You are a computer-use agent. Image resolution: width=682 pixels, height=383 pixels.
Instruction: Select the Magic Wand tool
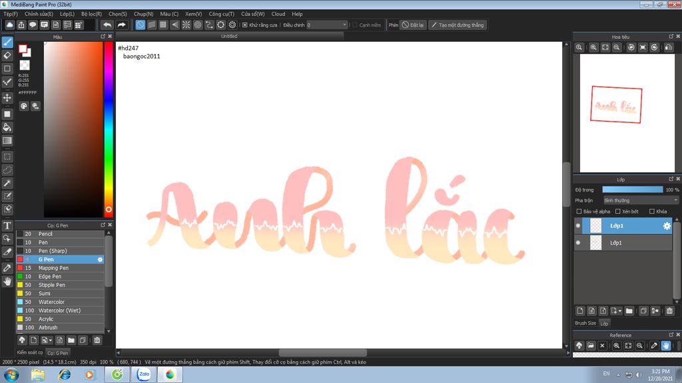tap(7, 183)
